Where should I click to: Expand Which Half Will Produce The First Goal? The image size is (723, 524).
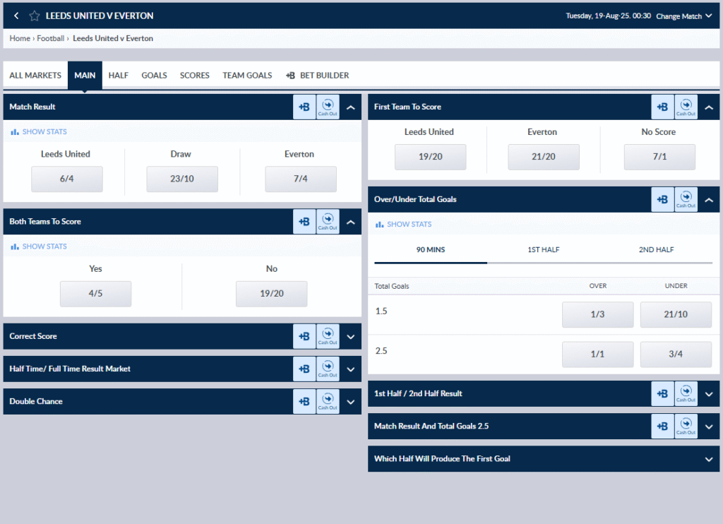coord(707,458)
